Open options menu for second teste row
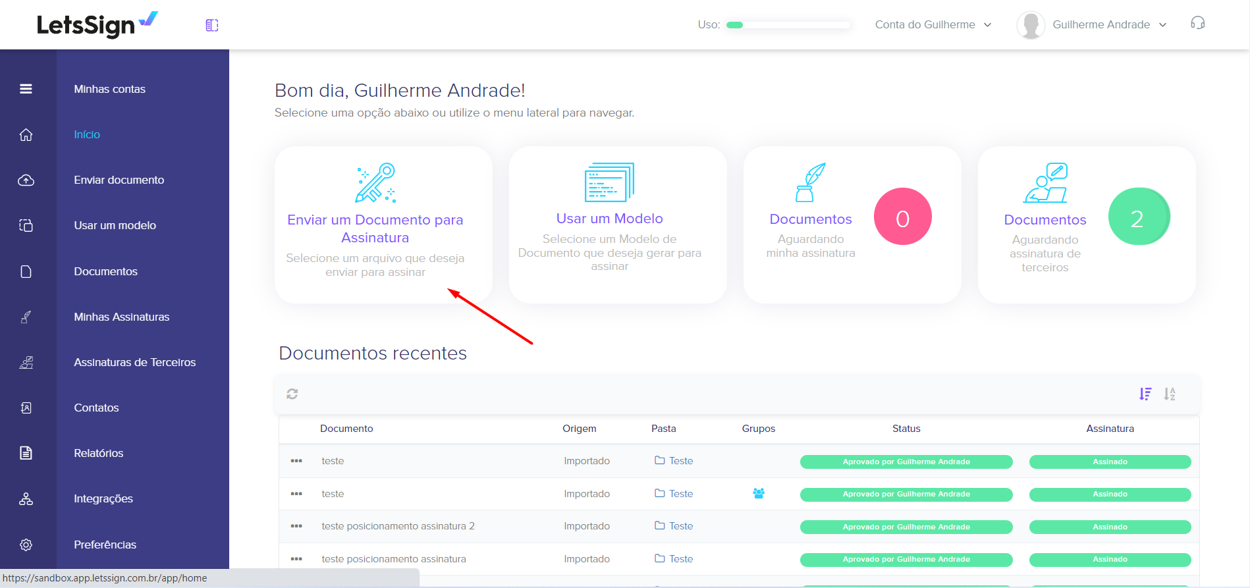The height and width of the screenshot is (588, 1250). click(296, 494)
